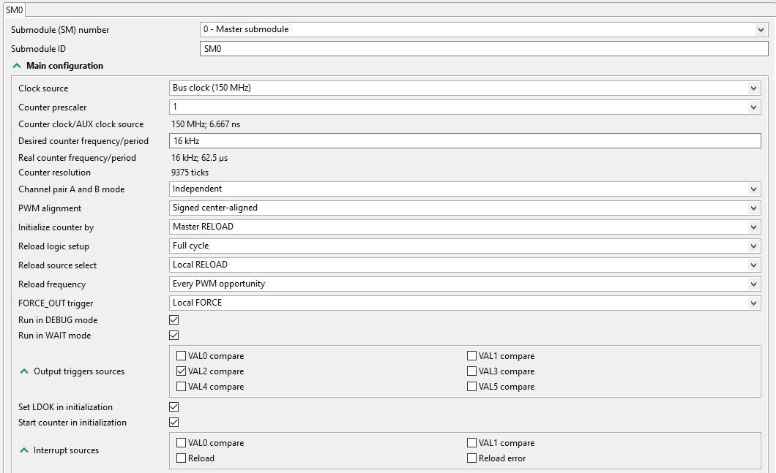This screenshot has width=776, height=473.
Task: Switch to the SM0 tab
Action: tap(15, 8)
